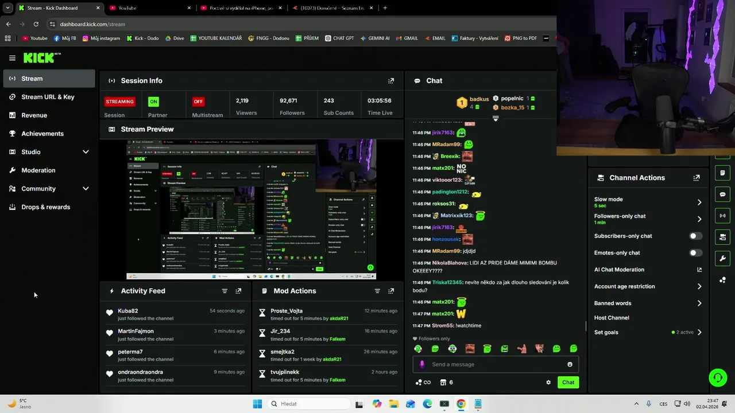Click username Strom55 in chat
The width and height of the screenshot is (735, 413).
[442, 326]
